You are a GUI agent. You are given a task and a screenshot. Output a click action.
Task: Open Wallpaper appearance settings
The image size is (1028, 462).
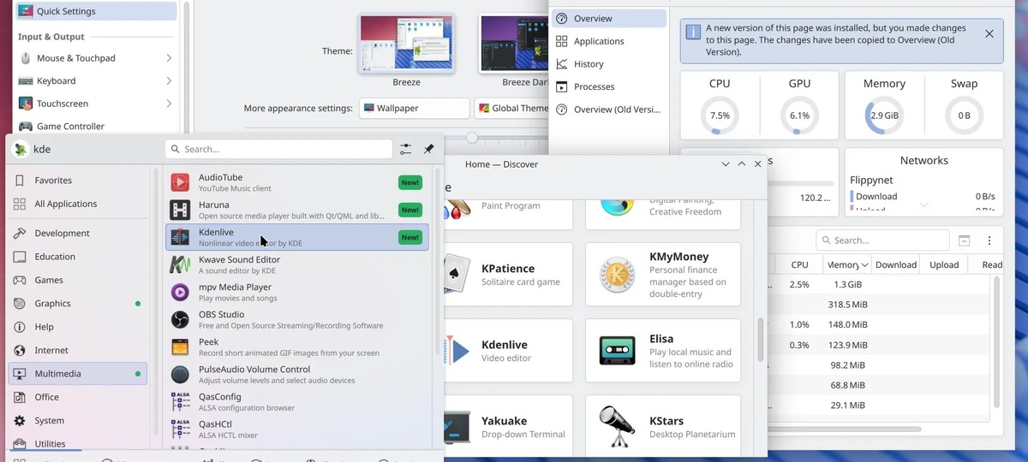(x=415, y=109)
